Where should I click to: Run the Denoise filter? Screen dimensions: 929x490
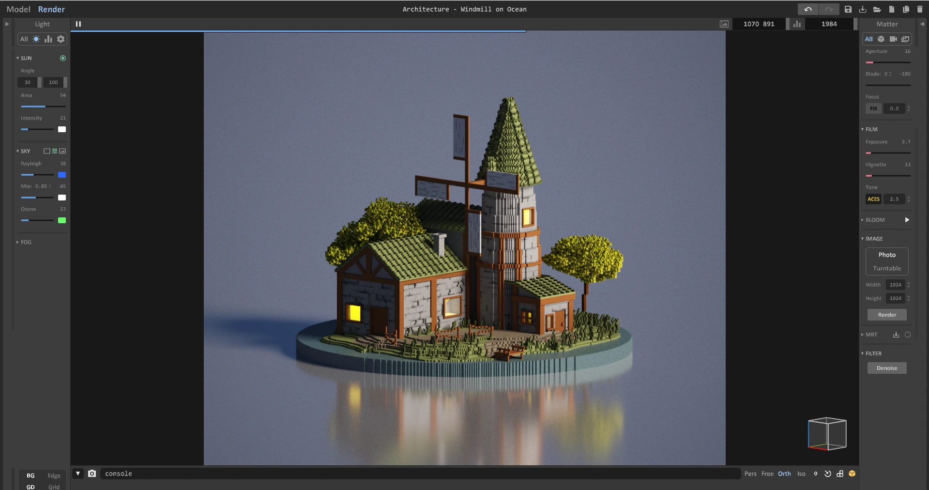pos(886,368)
